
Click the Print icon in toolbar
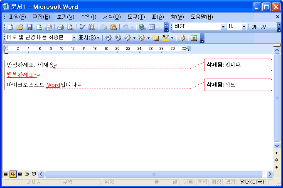coord(60,27)
